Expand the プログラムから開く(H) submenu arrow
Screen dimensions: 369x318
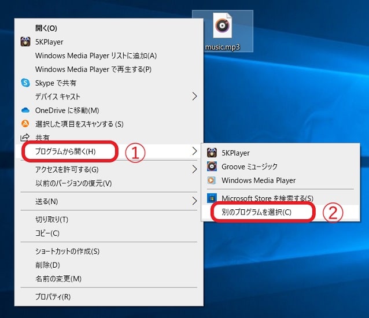point(194,151)
